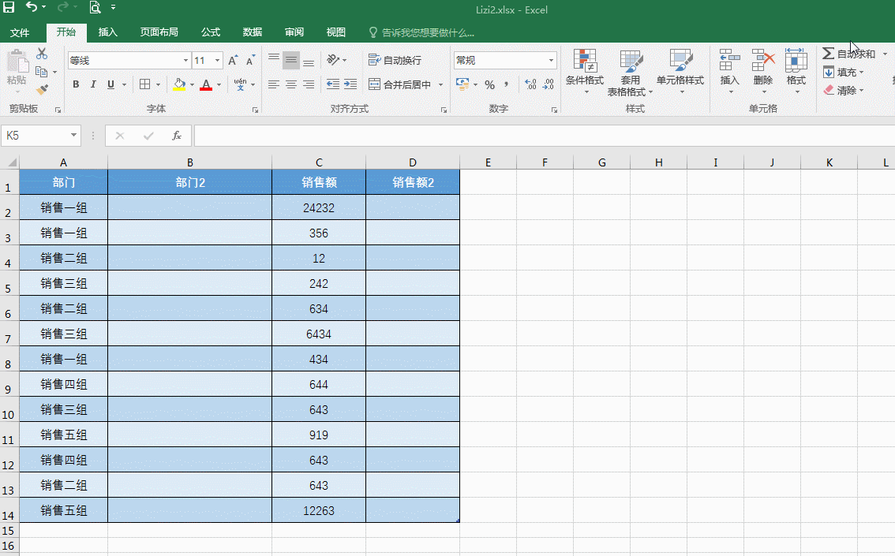895x556 pixels.
Task: Click the wén phonetic guide icon
Action: tap(240, 84)
